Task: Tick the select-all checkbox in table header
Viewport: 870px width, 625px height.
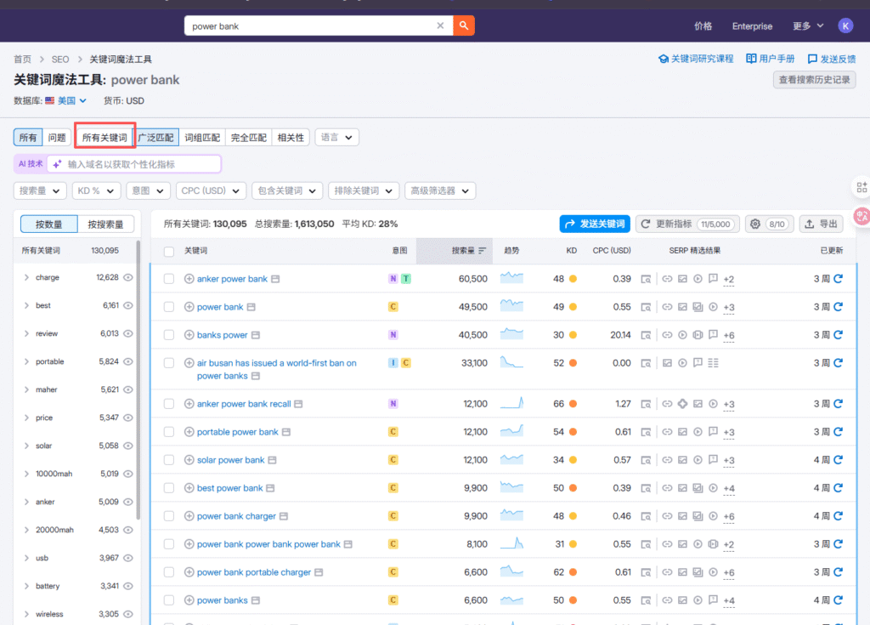Action: pos(169,251)
